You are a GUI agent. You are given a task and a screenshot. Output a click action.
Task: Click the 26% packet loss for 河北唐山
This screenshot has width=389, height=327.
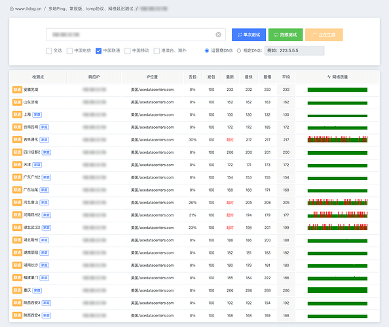coord(193,203)
